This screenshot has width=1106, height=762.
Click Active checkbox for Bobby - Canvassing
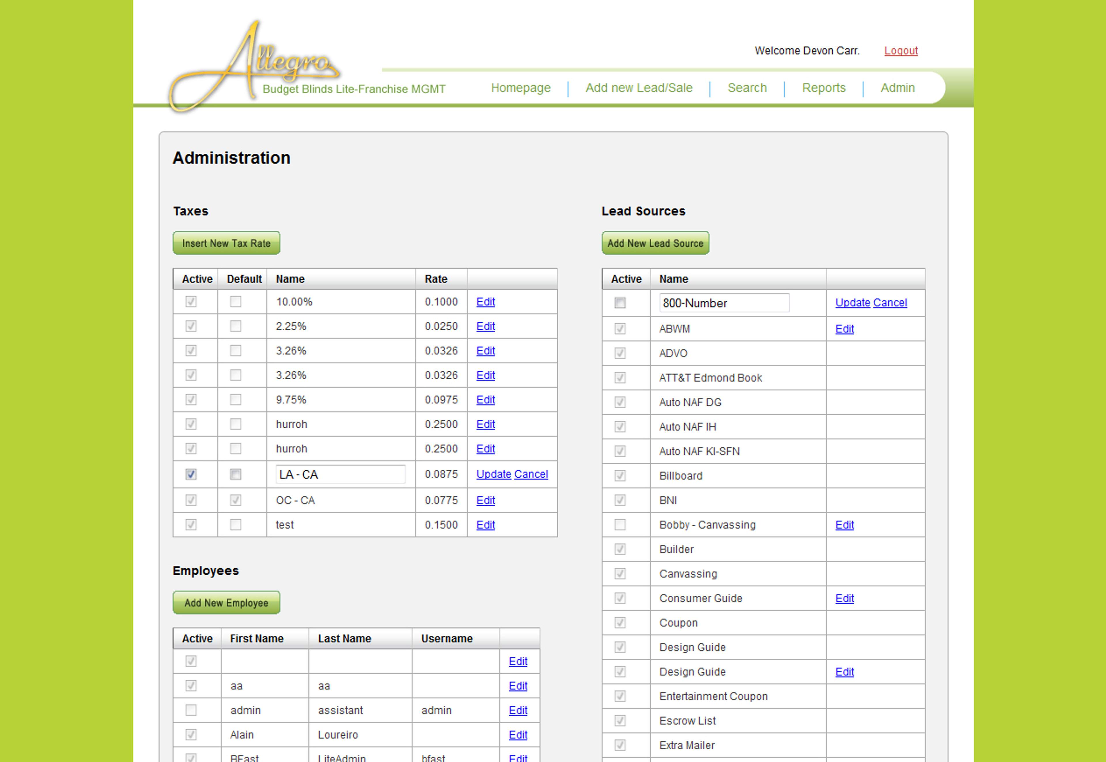click(x=620, y=525)
